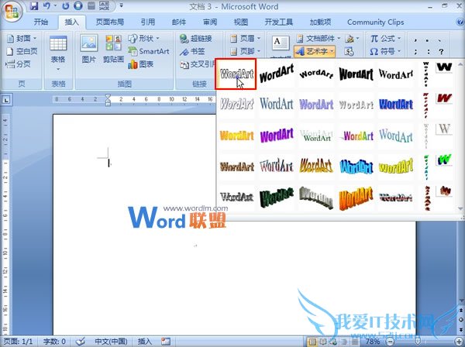465x347 pixels.
Task: Click the first-line indent marker on ruler
Action: point(108,97)
